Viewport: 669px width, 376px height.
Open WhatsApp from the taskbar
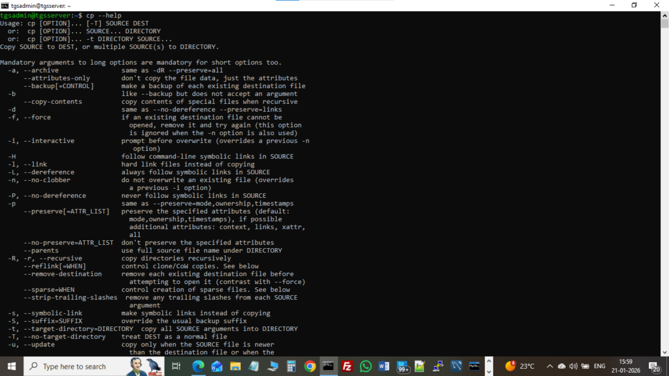click(366, 366)
